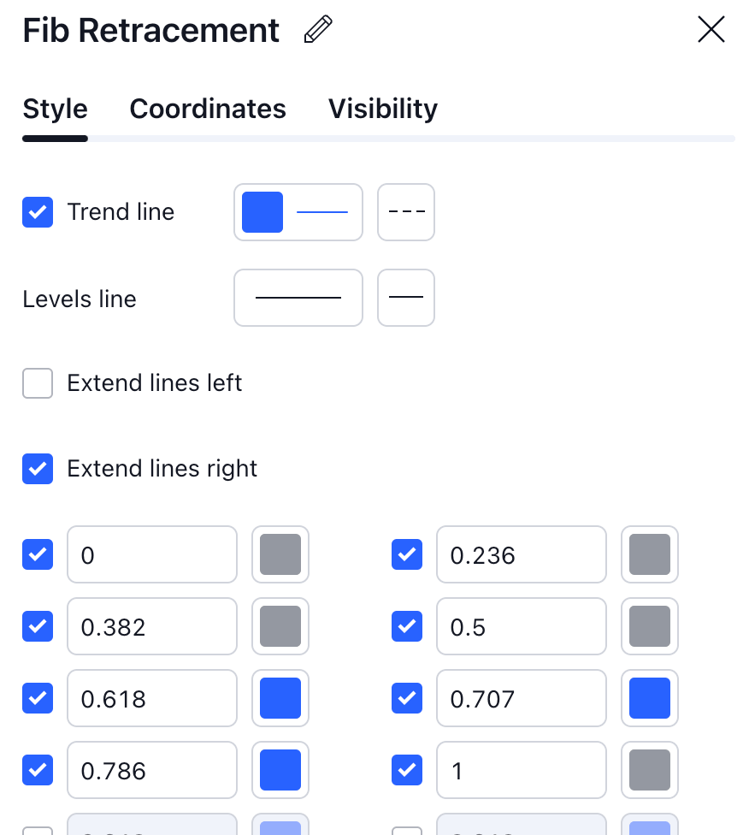Disable Extend lines right
Screen dimensions: 749x835
38,469
